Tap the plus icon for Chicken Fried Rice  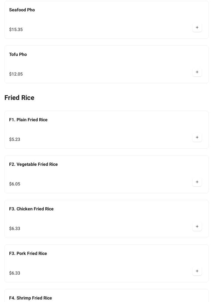pyautogui.click(x=197, y=226)
